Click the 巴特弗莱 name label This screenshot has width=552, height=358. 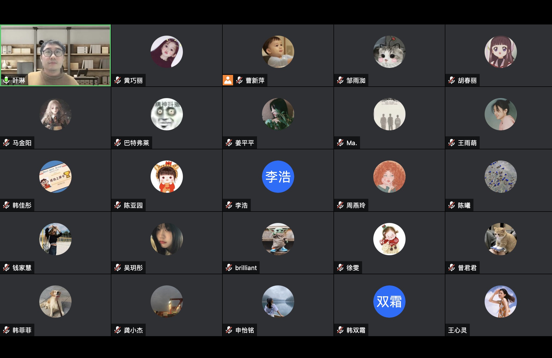[137, 143]
